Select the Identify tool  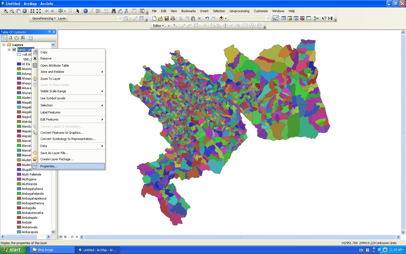point(85,11)
